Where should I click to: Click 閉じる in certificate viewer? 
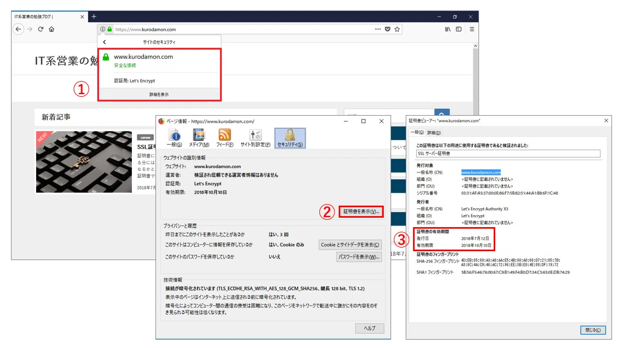tap(593, 330)
